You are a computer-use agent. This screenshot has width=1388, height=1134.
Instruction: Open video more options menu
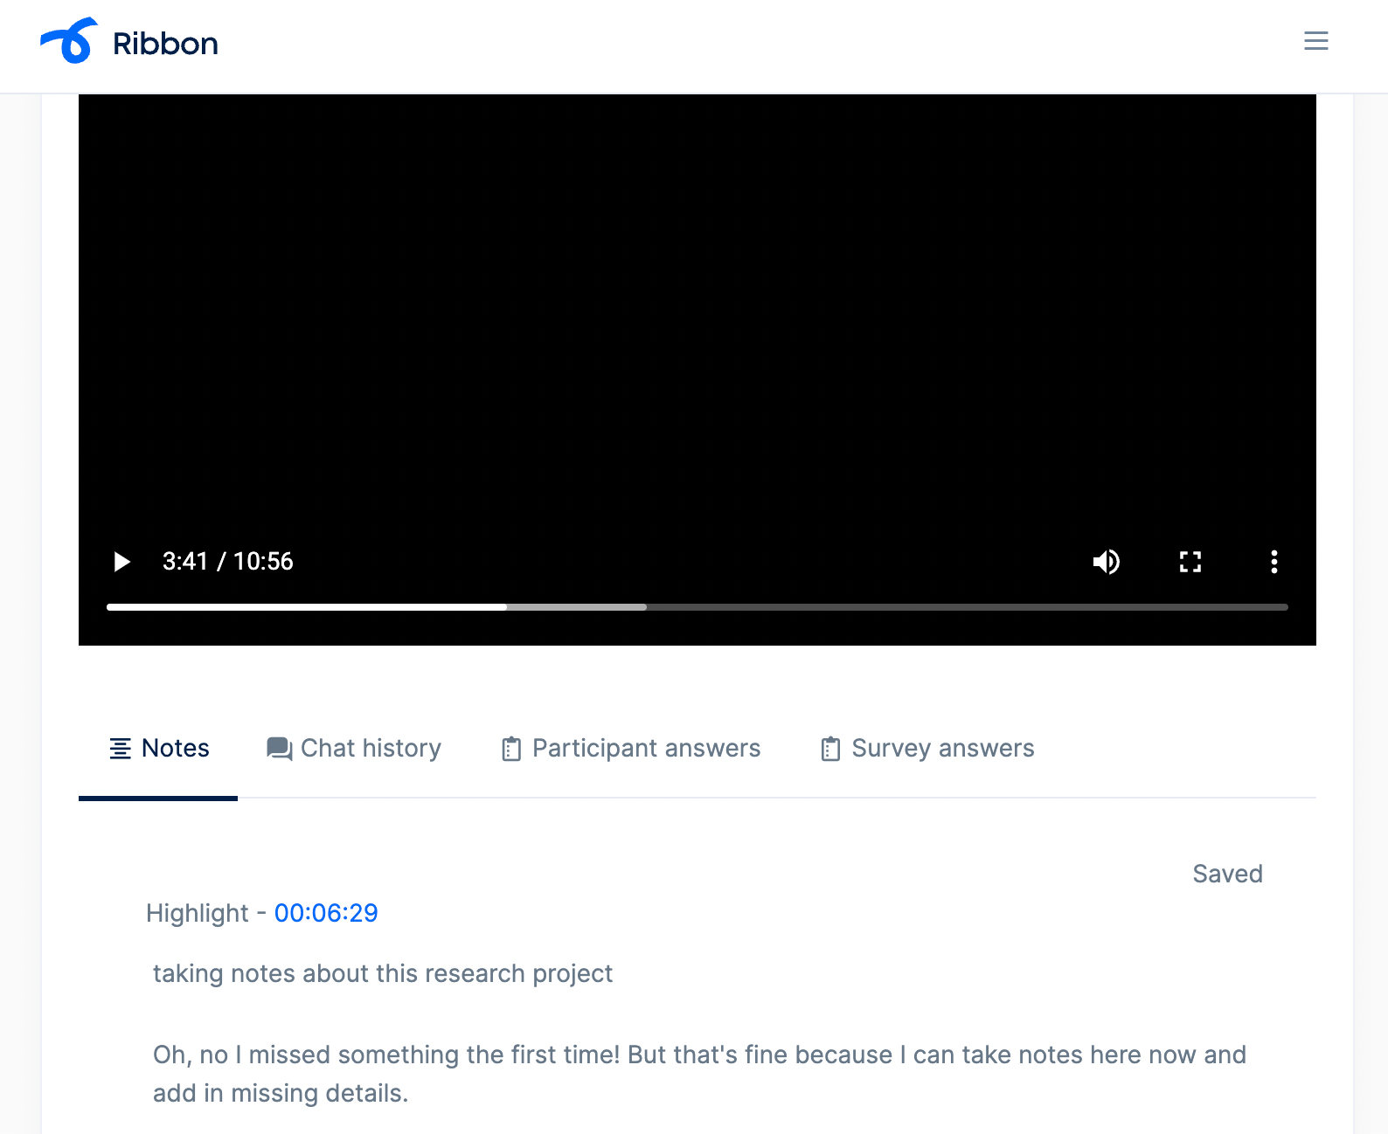pos(1273,561)
